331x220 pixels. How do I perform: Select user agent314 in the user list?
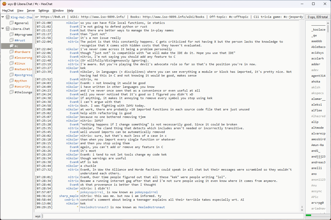click(318, 76)
